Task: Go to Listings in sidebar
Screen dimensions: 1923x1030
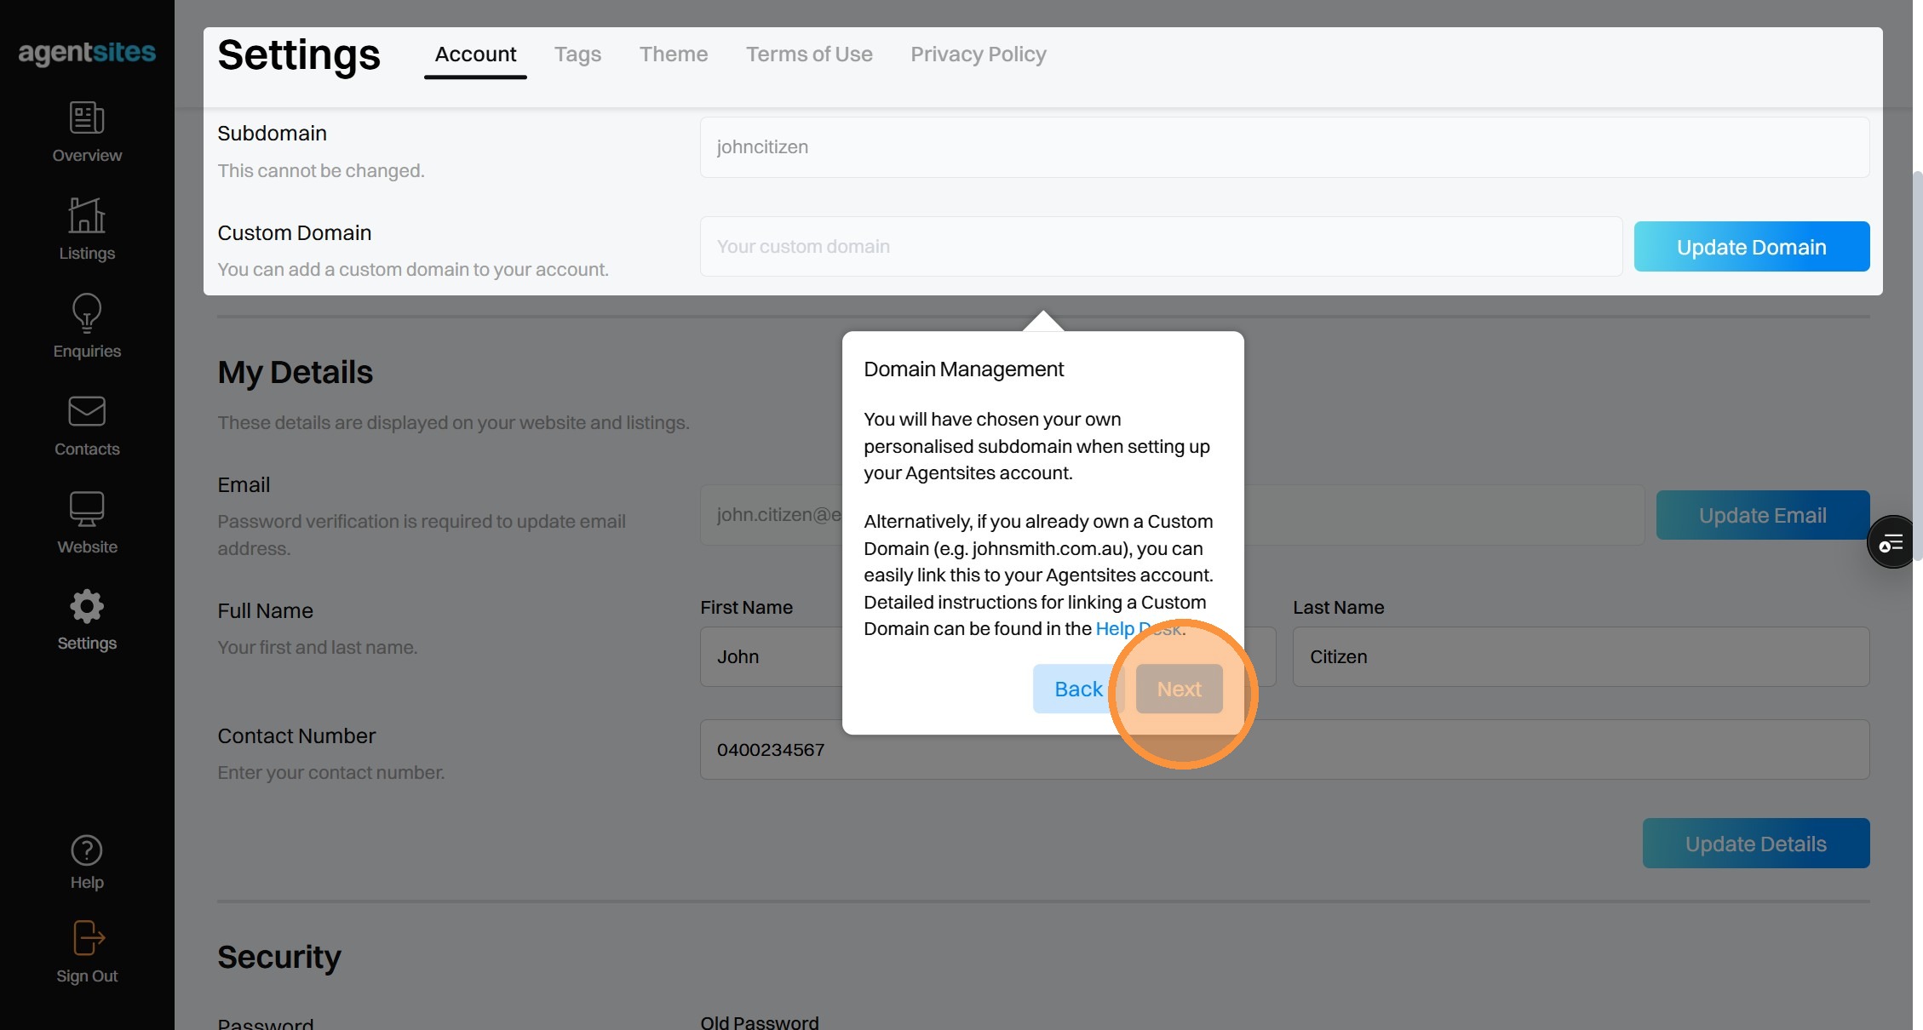Action: click(x=87, y=216)
